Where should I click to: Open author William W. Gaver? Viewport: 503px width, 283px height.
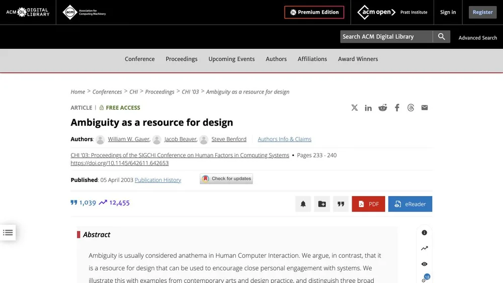[x=129, y=139]
